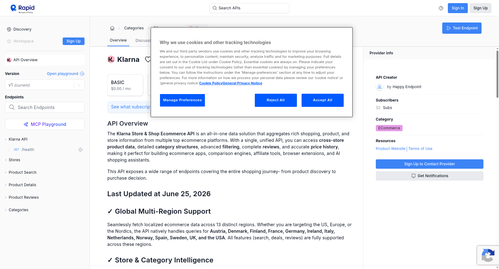Click the page vertical scrollbar
The height and width of the screenshot is (269, 499).
pyautogui.click(x=497, y=74)
